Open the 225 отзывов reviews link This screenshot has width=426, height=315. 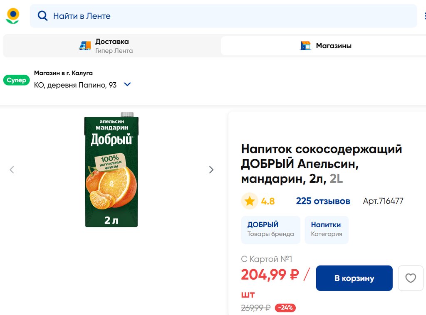323,201
